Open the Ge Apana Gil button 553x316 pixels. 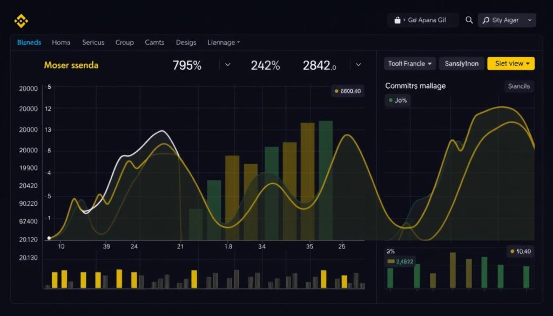[x=423, y=20]
